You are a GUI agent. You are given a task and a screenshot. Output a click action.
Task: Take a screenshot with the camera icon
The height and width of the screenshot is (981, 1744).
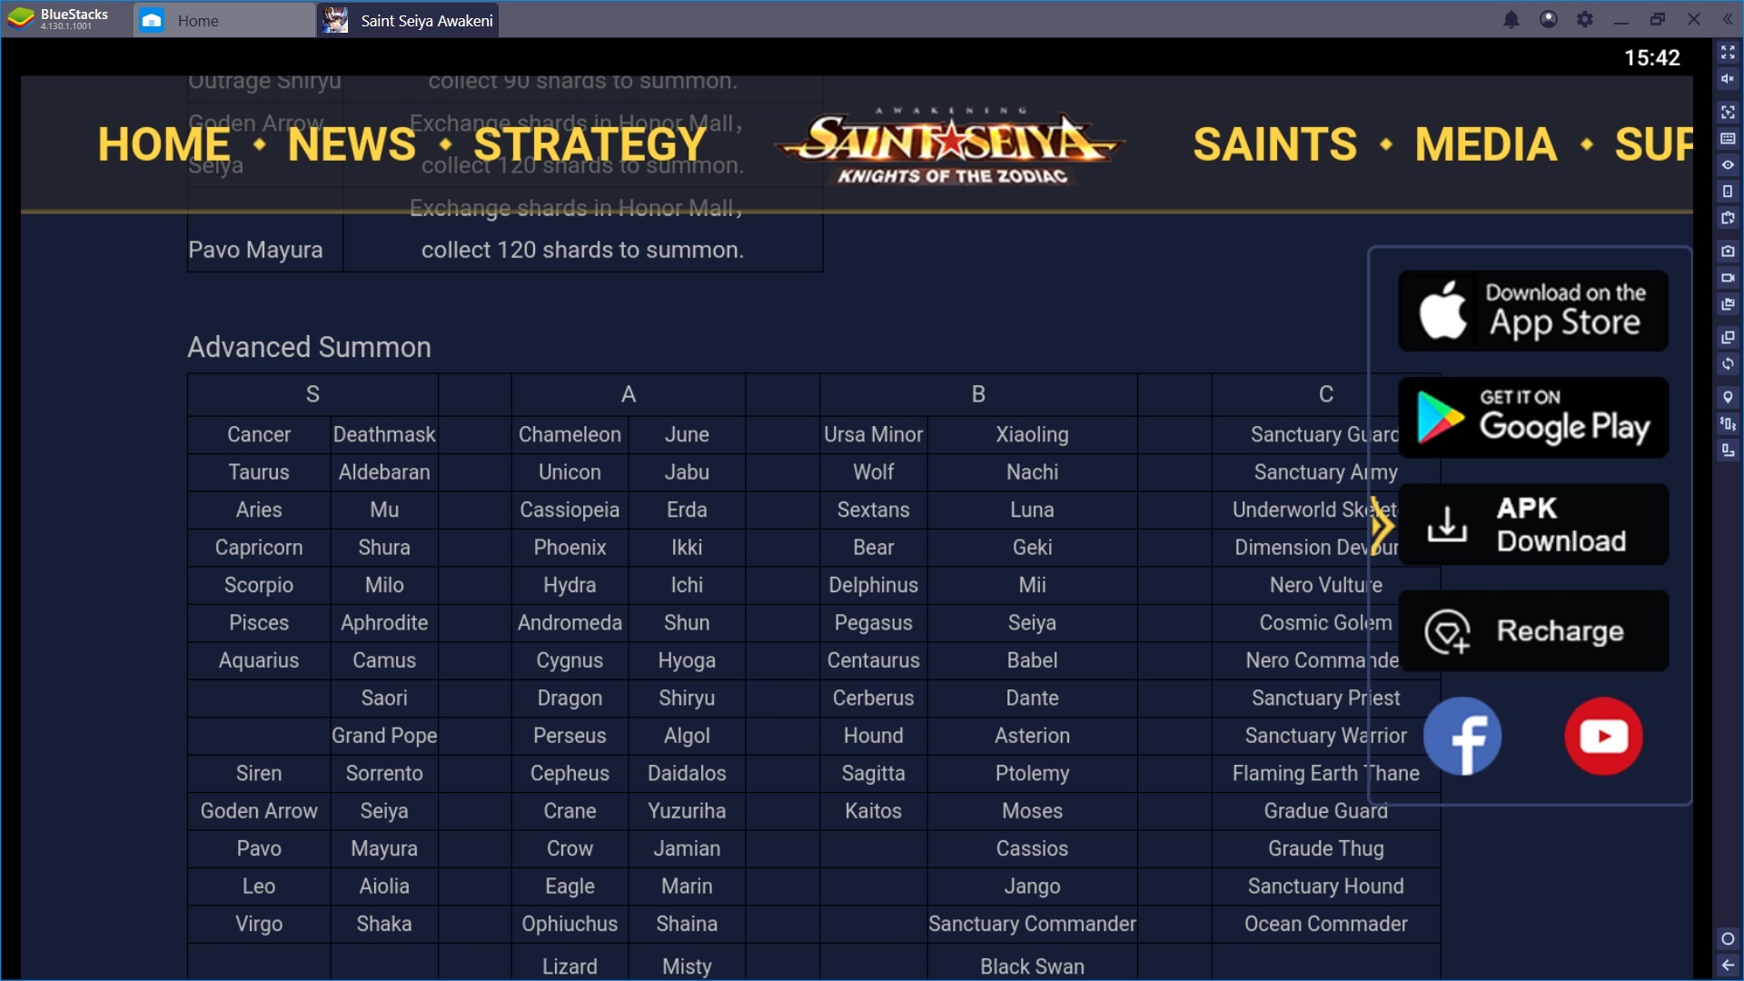coord(1728,251)
